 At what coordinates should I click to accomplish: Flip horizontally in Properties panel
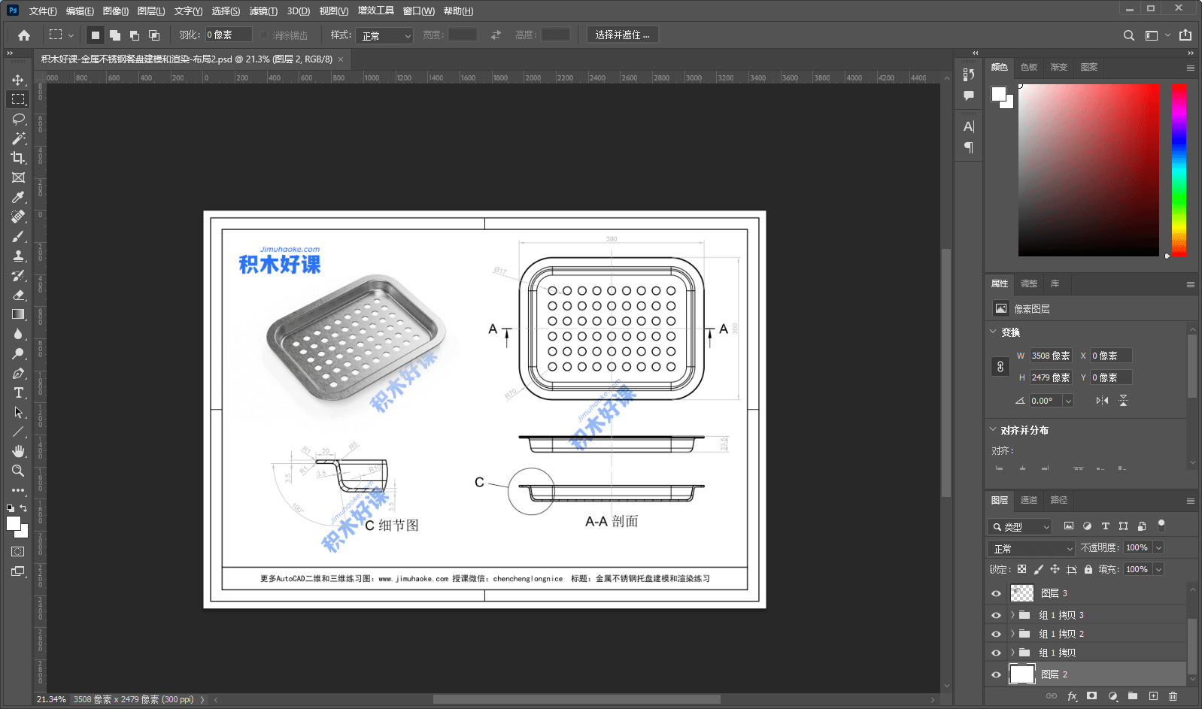(1102, 401)
